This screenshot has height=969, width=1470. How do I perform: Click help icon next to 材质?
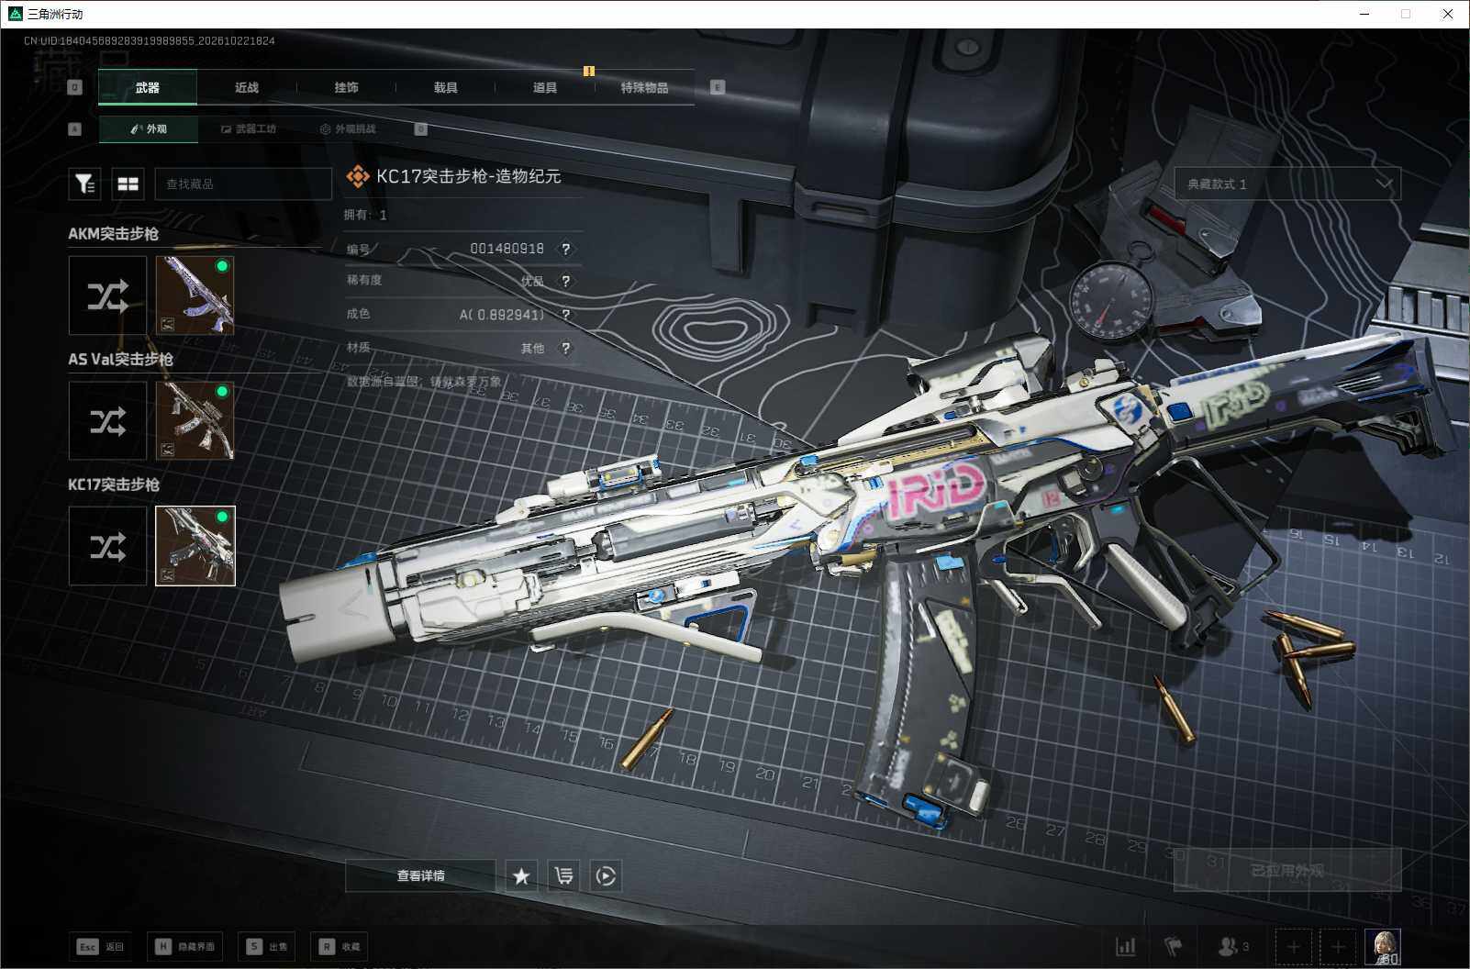pyautogui.click(x=566, y=348)
